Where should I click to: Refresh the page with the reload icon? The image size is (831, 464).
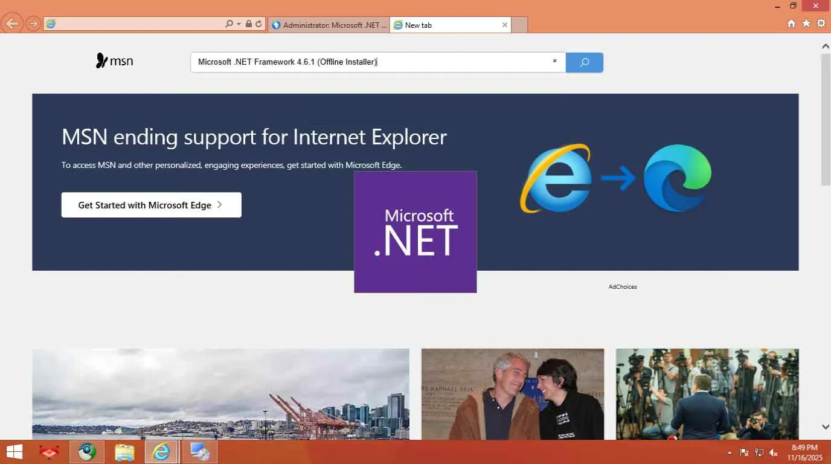(x=258, y=24)
